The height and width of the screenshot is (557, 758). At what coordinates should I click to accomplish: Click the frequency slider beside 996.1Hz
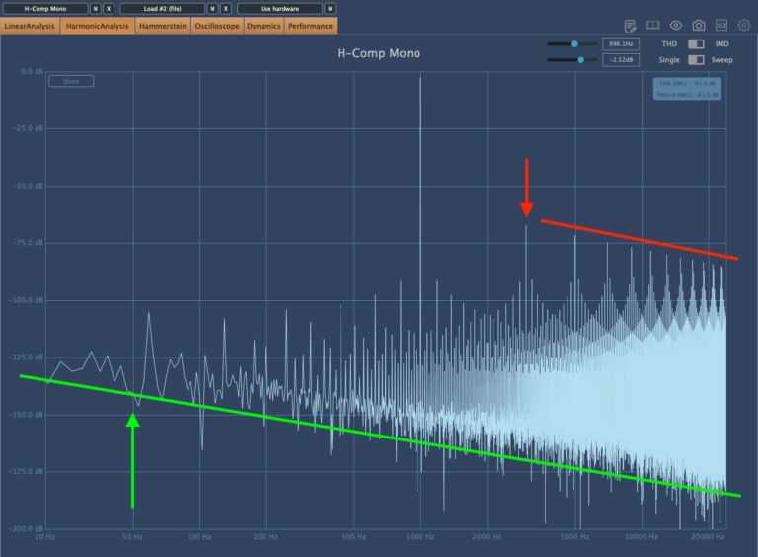point(570,44)
